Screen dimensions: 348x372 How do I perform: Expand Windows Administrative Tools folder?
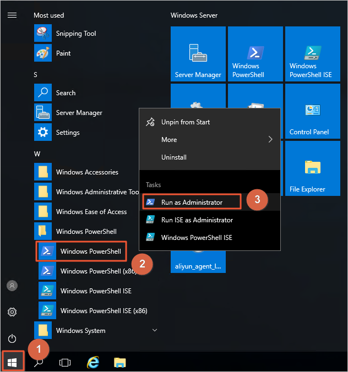[x=85, y=192]
